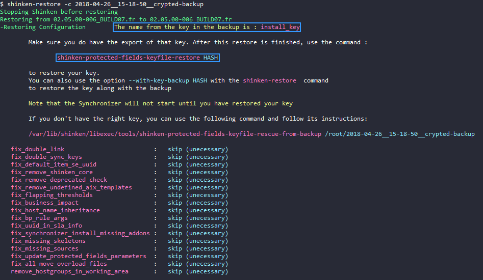Viewport: 483px width, 280px height.
Task: Click the fix_flapping_thresholds entry
Action: [x=52, y=195]
